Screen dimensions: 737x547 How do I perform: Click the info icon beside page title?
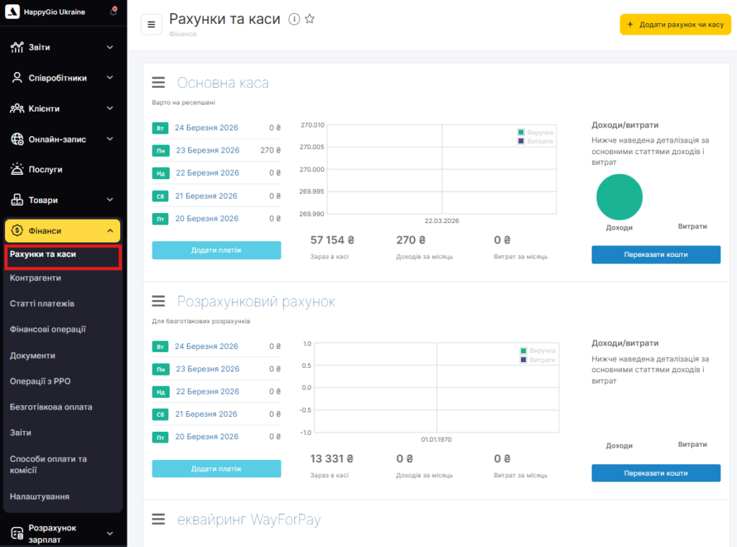click(x=294, y=19)
